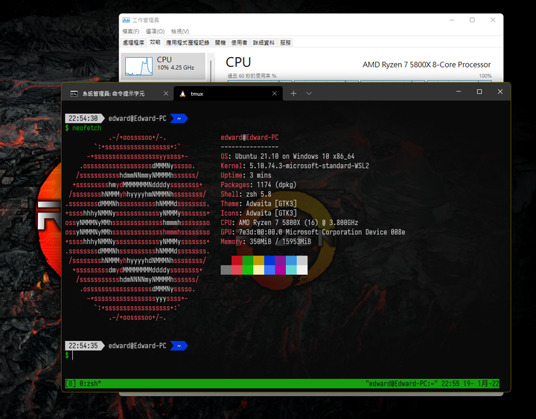The height and width of the screenshot is (419, 536).
Task: Switch to the tmux terminal tab
Action: click(x=228, y=94)
